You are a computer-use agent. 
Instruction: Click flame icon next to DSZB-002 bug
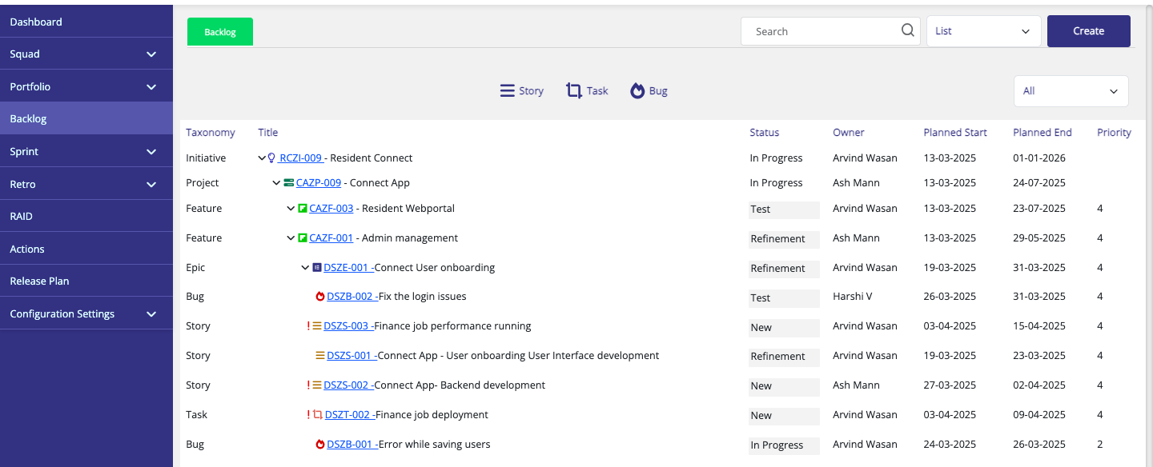pyautogui.click(x=320, y=297)
